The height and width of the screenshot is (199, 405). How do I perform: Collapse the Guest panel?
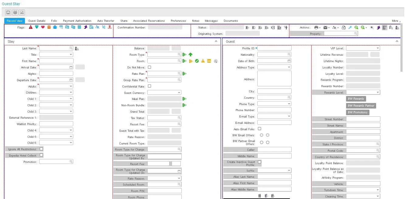click(397, 41)
